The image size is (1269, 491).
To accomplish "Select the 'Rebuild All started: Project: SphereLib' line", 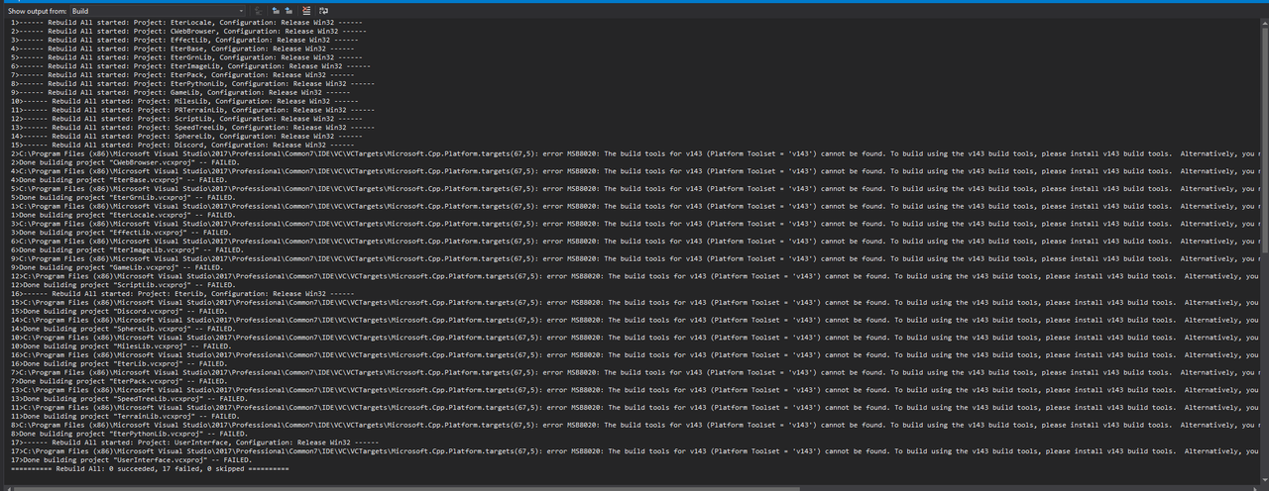I will click(187, 135).
